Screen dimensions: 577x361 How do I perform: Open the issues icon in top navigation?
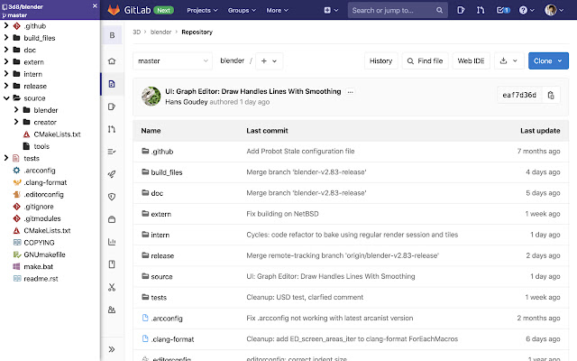coord(461,10)
